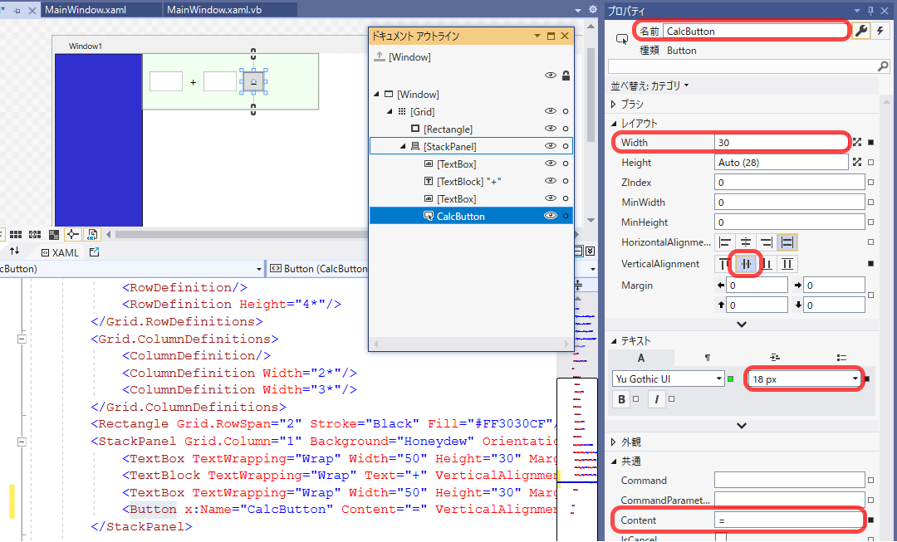Set Height to Auto icon
This screenshot has width=897, height=542.
(857, 163)
